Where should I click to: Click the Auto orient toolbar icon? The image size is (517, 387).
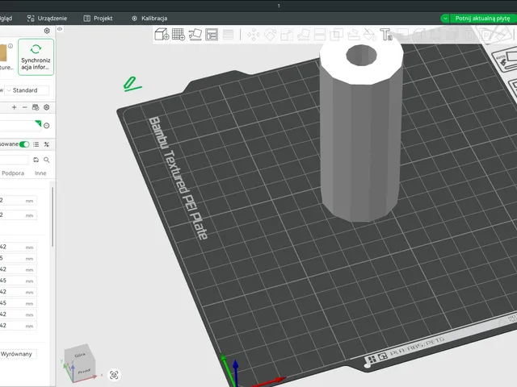click(195, 35)
